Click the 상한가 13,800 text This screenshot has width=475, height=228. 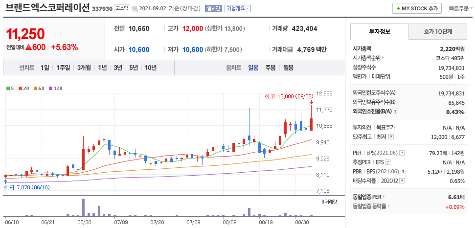point(225,29)
